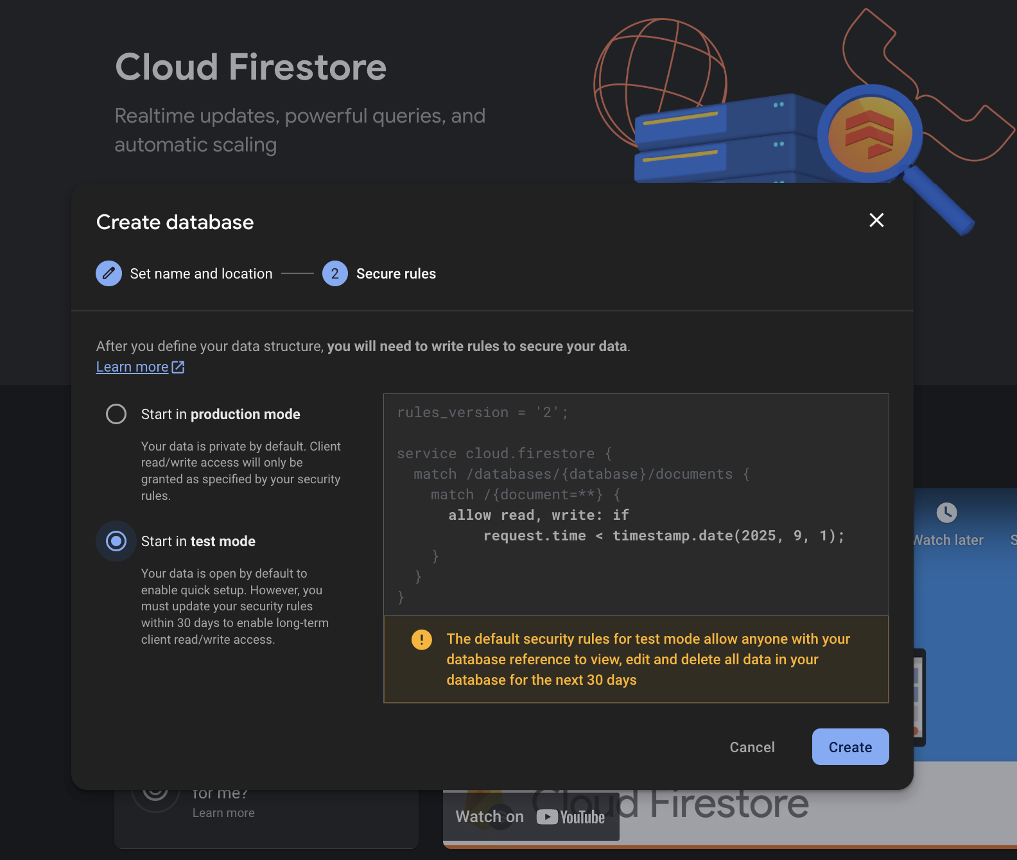Click the Watch later label in video
1017x860 pixels.
point(948,540)
